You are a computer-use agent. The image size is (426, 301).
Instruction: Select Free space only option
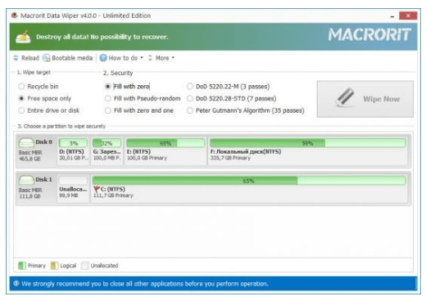coord(45,98)
